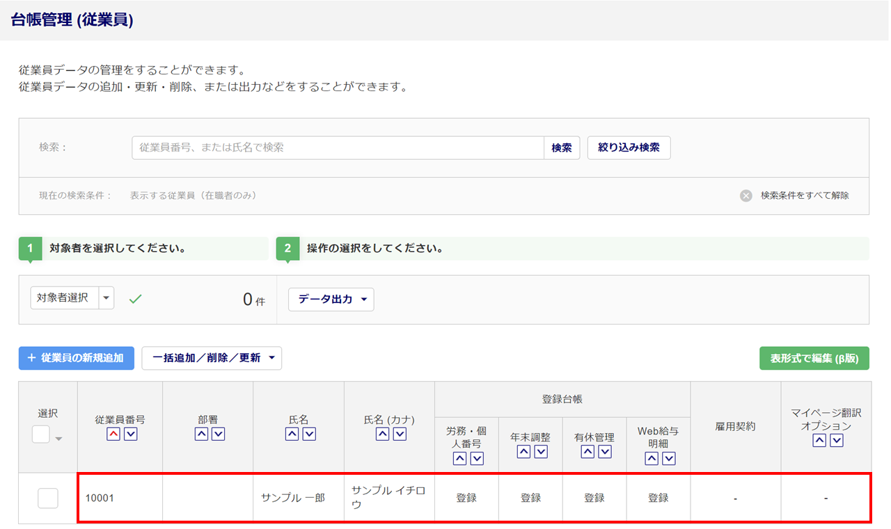Screen dimensions: 891x529
Task: Sort 部署 column ascending
Action: (201, 434)
